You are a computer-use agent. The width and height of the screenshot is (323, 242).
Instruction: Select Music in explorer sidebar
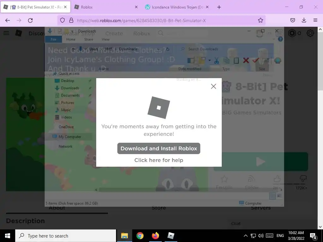(x=66, y=110)
